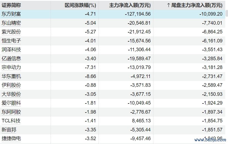Viewport: 228px width, 144px height.
Task: Click the TCL科技 stock name
Action: [11, 121]
